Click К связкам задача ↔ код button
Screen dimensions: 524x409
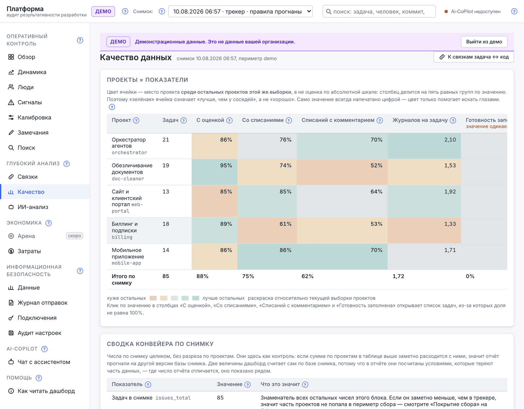(474, 57)
